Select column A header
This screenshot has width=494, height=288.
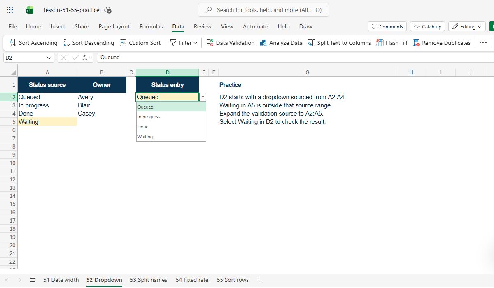(47, 72)
